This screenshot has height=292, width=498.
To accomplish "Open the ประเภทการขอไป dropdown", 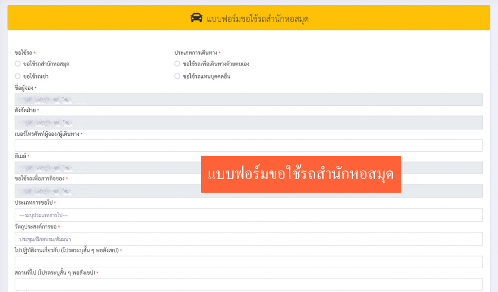I will (x=249, y=215).
